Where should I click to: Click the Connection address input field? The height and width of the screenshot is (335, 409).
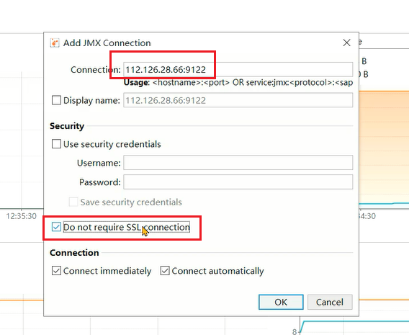coord(238,70)
